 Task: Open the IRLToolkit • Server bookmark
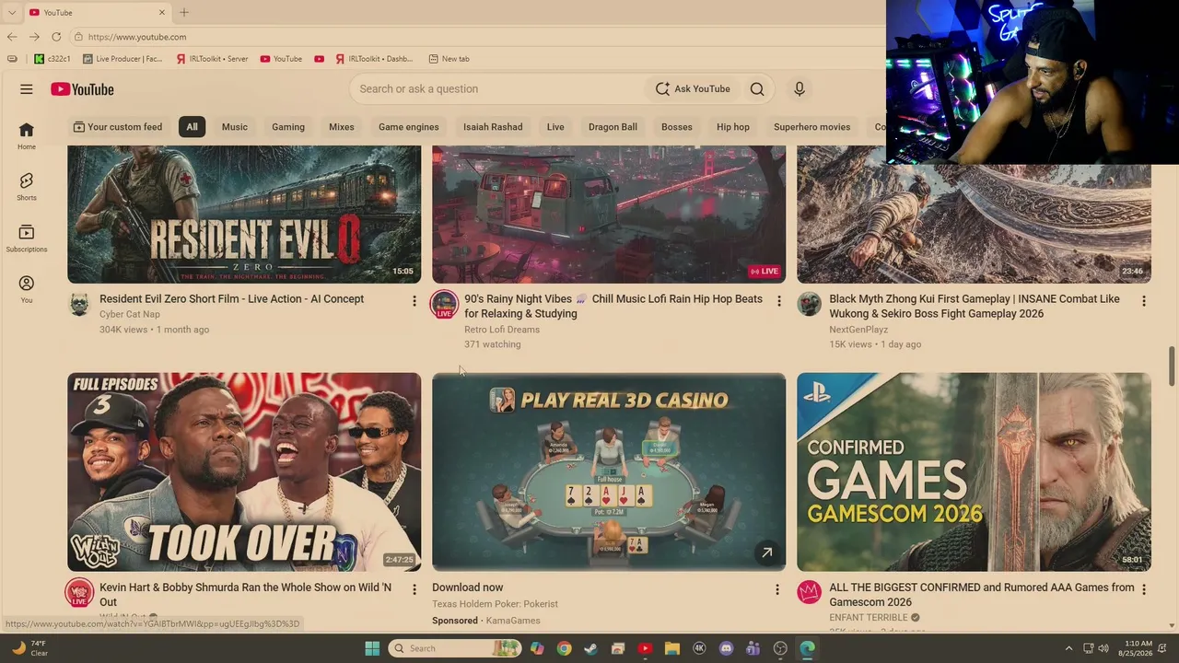point(212,59)
